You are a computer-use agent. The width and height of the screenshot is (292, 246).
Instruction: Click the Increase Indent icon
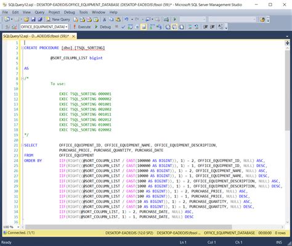(x=212, y=27)
